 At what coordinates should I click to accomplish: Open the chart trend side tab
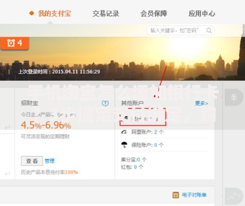click(x=234, y=196)
